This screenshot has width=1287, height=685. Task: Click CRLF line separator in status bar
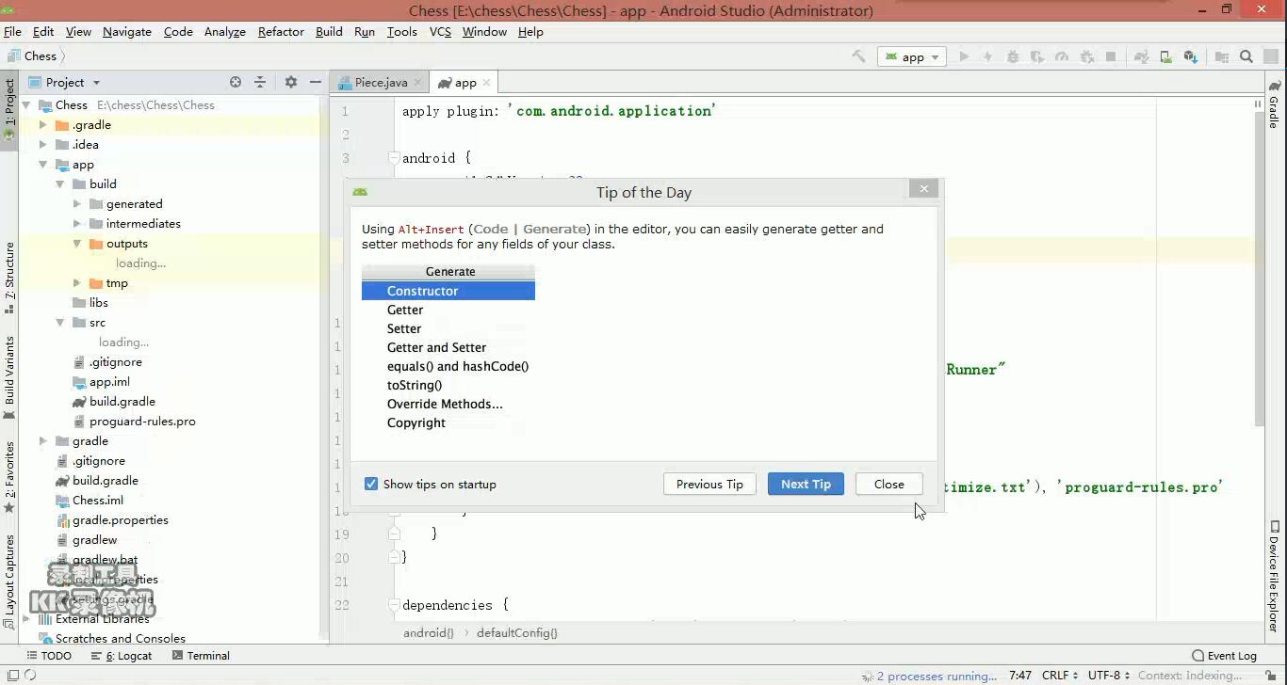point(1060,676)
